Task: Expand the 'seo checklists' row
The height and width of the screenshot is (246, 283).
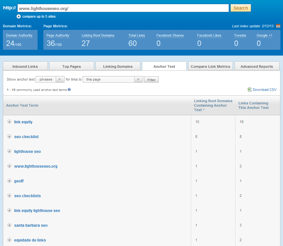Action: (9, 196)
